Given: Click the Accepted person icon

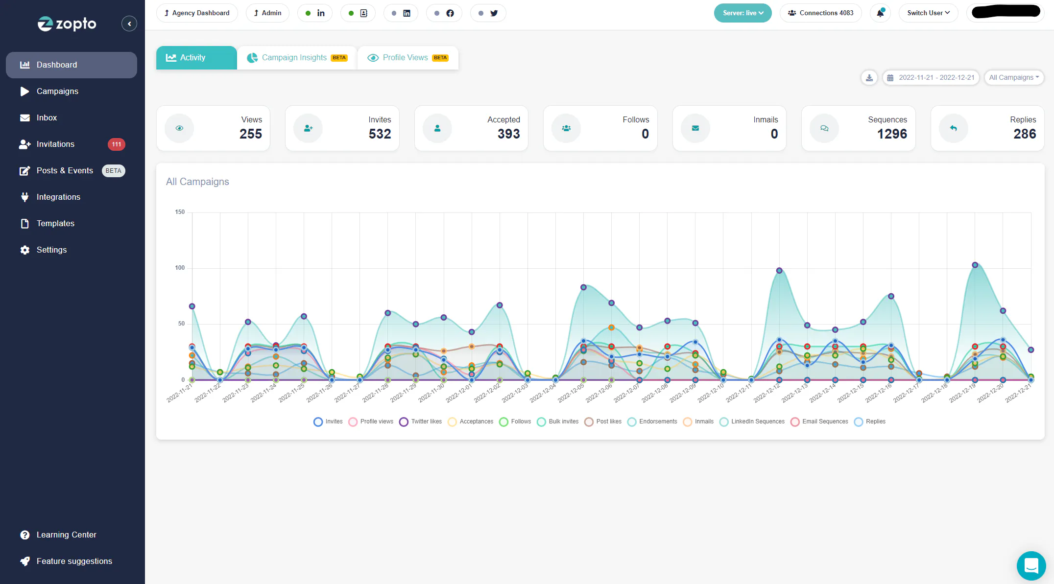Looking at the screenshot, I should coord(437,128).
